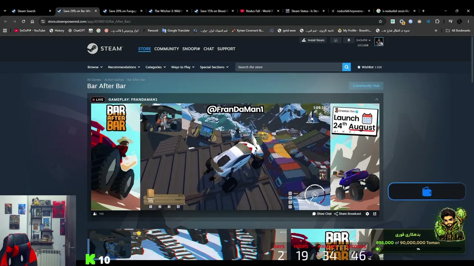
Task: Expand the Special Sections menu
Action: 214,67
